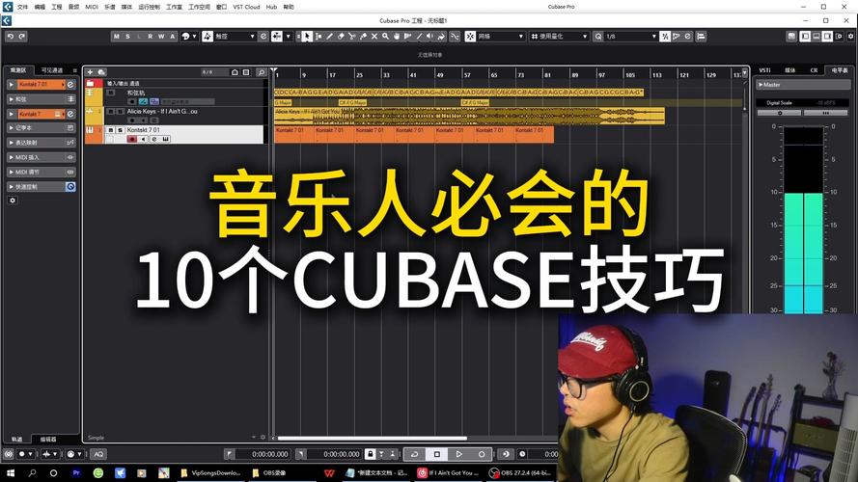Expand the 记事本 inspector section
Image resolution: width=858 pixels, height=482 pixels.
pos(11,128)
